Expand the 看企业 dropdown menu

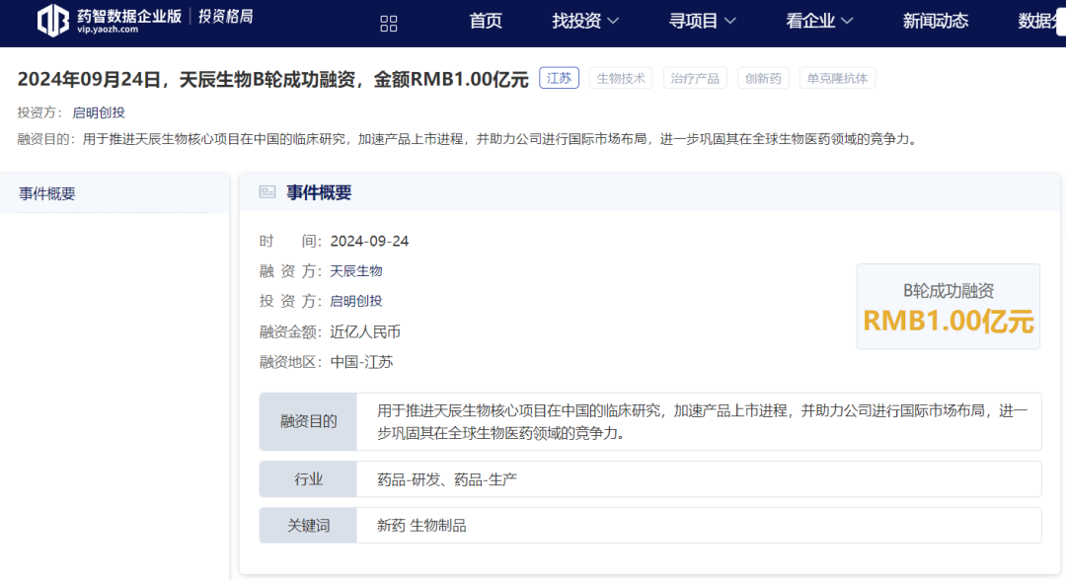pos(819,21)
